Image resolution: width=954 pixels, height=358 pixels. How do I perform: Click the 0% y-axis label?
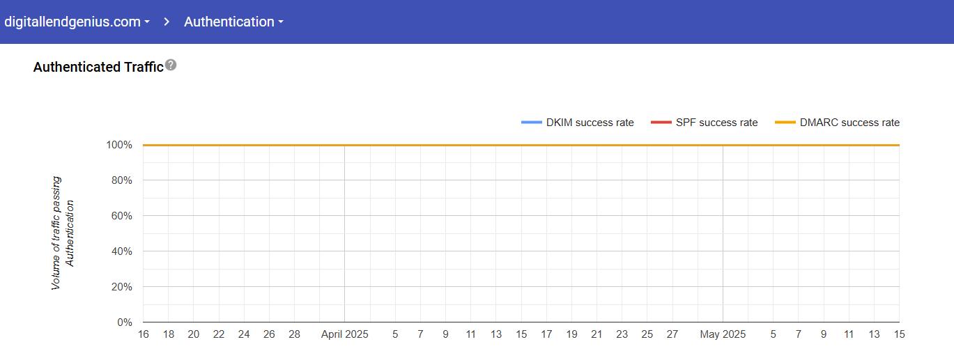point(123,322)
